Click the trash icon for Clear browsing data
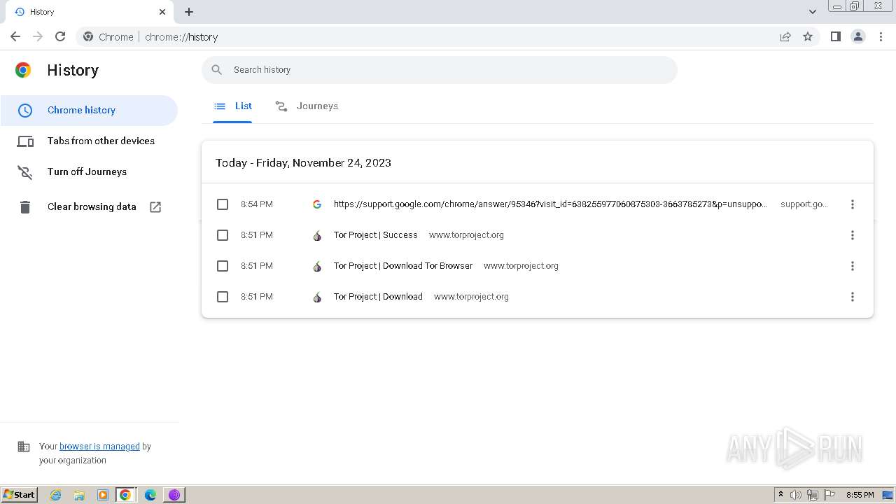Viewport: 896px width, 504px height. coord(25,206)
